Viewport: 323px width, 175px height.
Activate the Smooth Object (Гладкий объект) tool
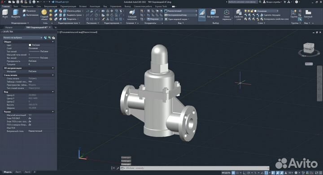pyautogui.click(x=44, y=15)
